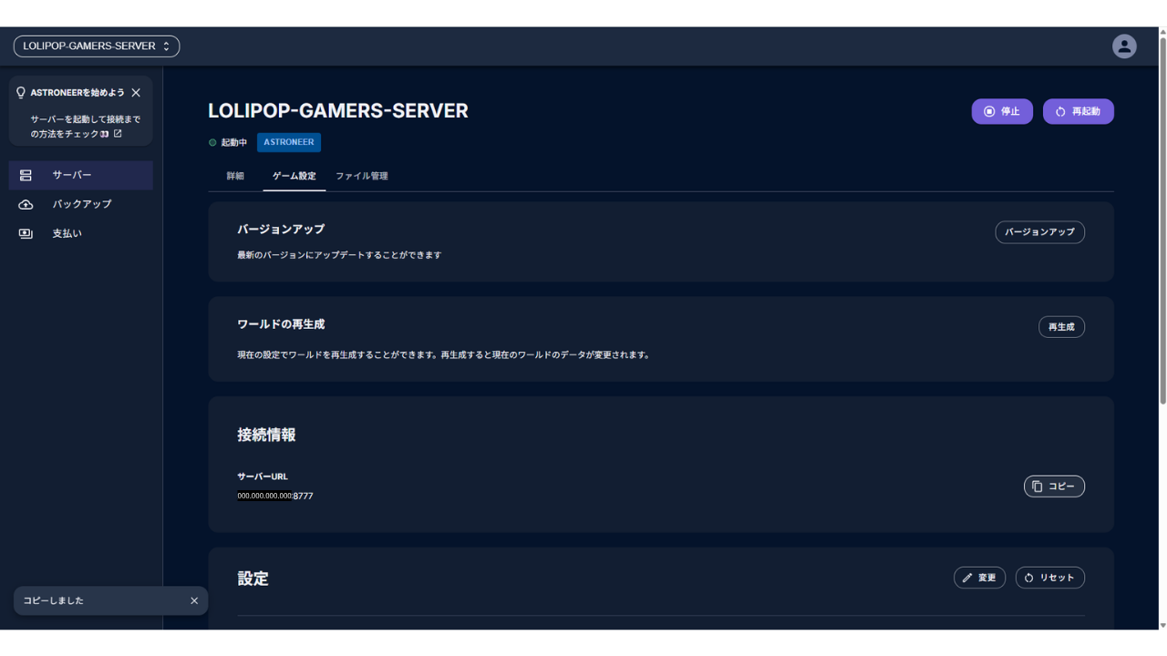The width and height of the screenshot is (1167, 656).
Task: Click the 起動中 running status indicator
Action: (228, 143)
